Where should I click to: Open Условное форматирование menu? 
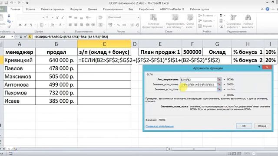tap(153, 21)
